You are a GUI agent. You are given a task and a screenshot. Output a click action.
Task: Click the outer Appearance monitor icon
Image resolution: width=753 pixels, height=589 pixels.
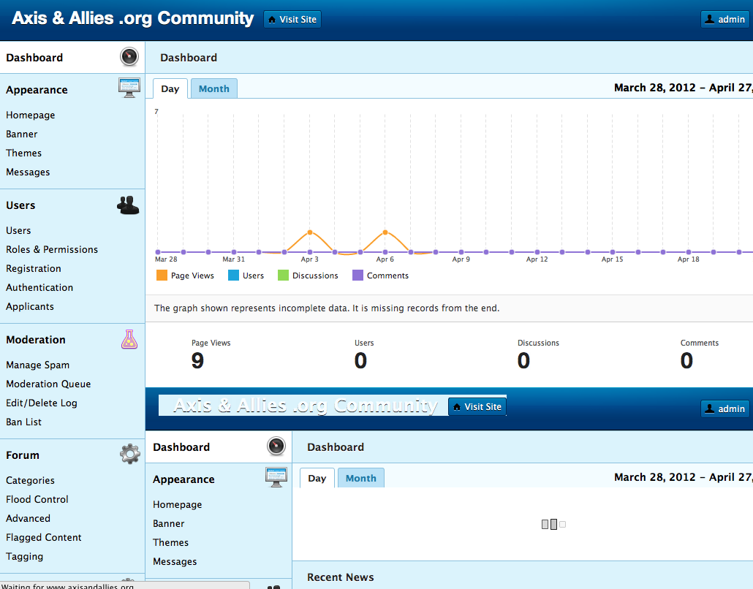coord(129,88)
